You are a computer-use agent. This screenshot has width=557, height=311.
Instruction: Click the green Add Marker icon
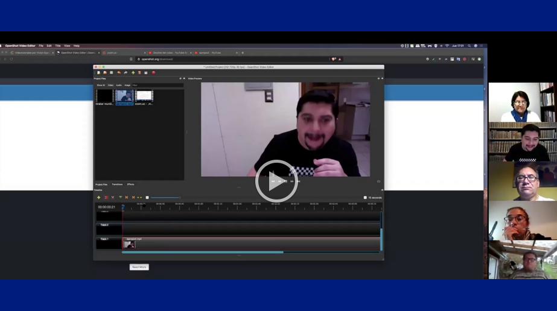[121, 198]
